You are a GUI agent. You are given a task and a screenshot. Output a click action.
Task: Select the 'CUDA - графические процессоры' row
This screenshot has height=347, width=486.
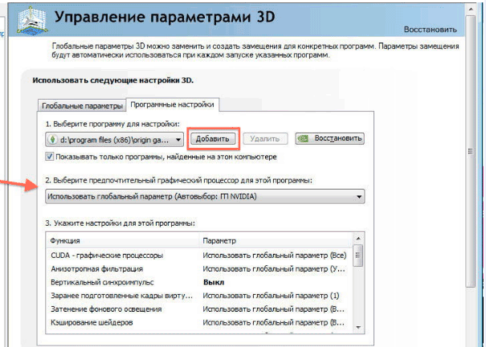tap(199, 255)
